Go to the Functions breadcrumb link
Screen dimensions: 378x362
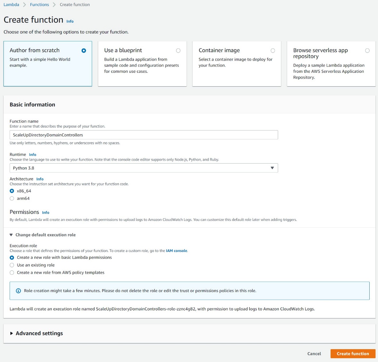coord(40,4)
